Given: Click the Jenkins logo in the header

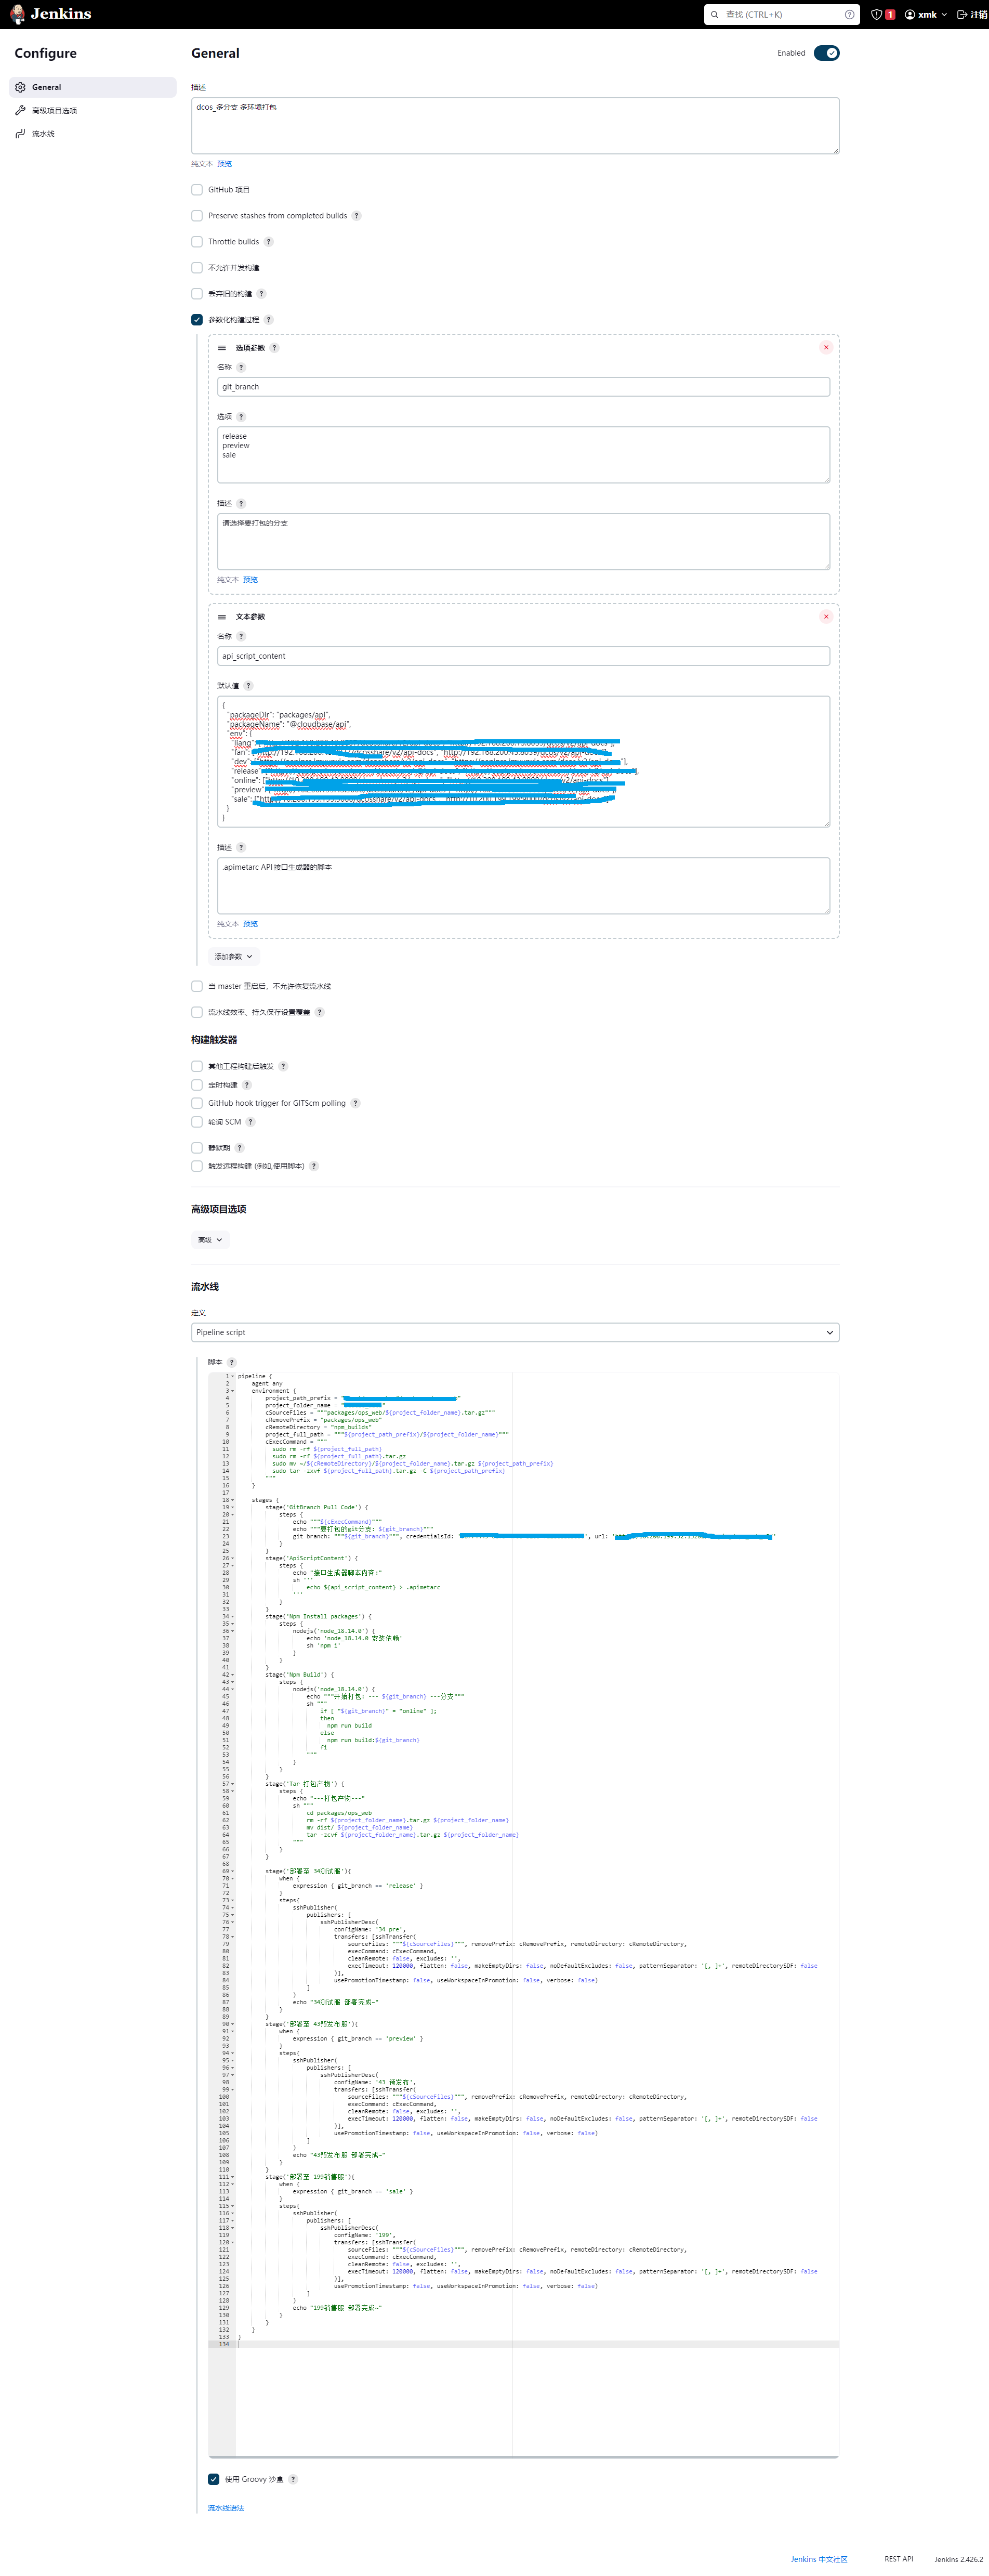Looking at the screenshot, I should coord(50,14).
